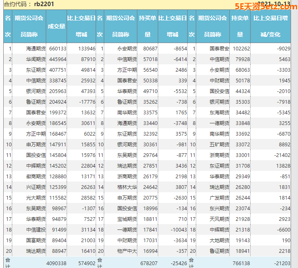Click short position value 79928
Image resolution: width=298 pixels, height=268 pixels.
tap(243, 59)
